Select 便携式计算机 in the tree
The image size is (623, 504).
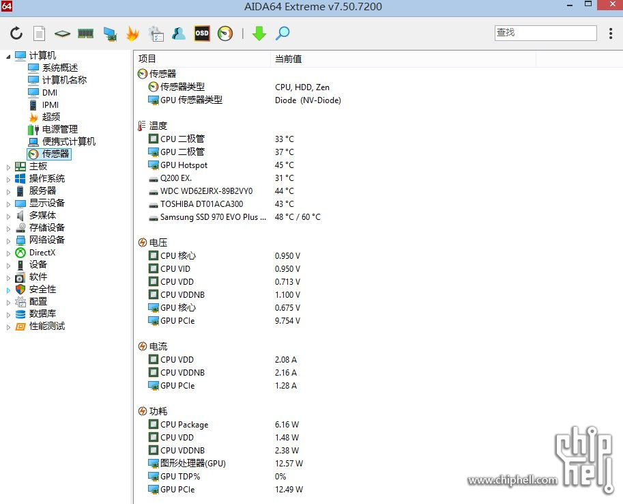pyautogui.click(x=69, y=141)
